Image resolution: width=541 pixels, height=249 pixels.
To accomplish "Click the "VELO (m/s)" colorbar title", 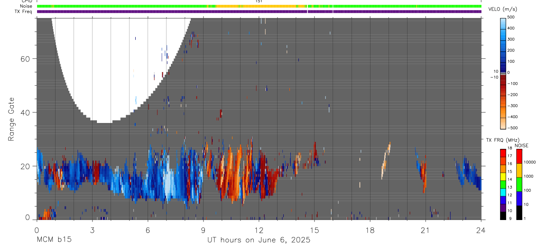I will click(x=503, y=9).
